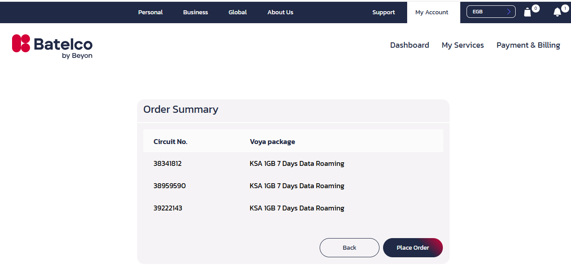This screenshot has height=276, width=571.
Task: Open Payment & Billing
Action: click(x=528, y=45)
